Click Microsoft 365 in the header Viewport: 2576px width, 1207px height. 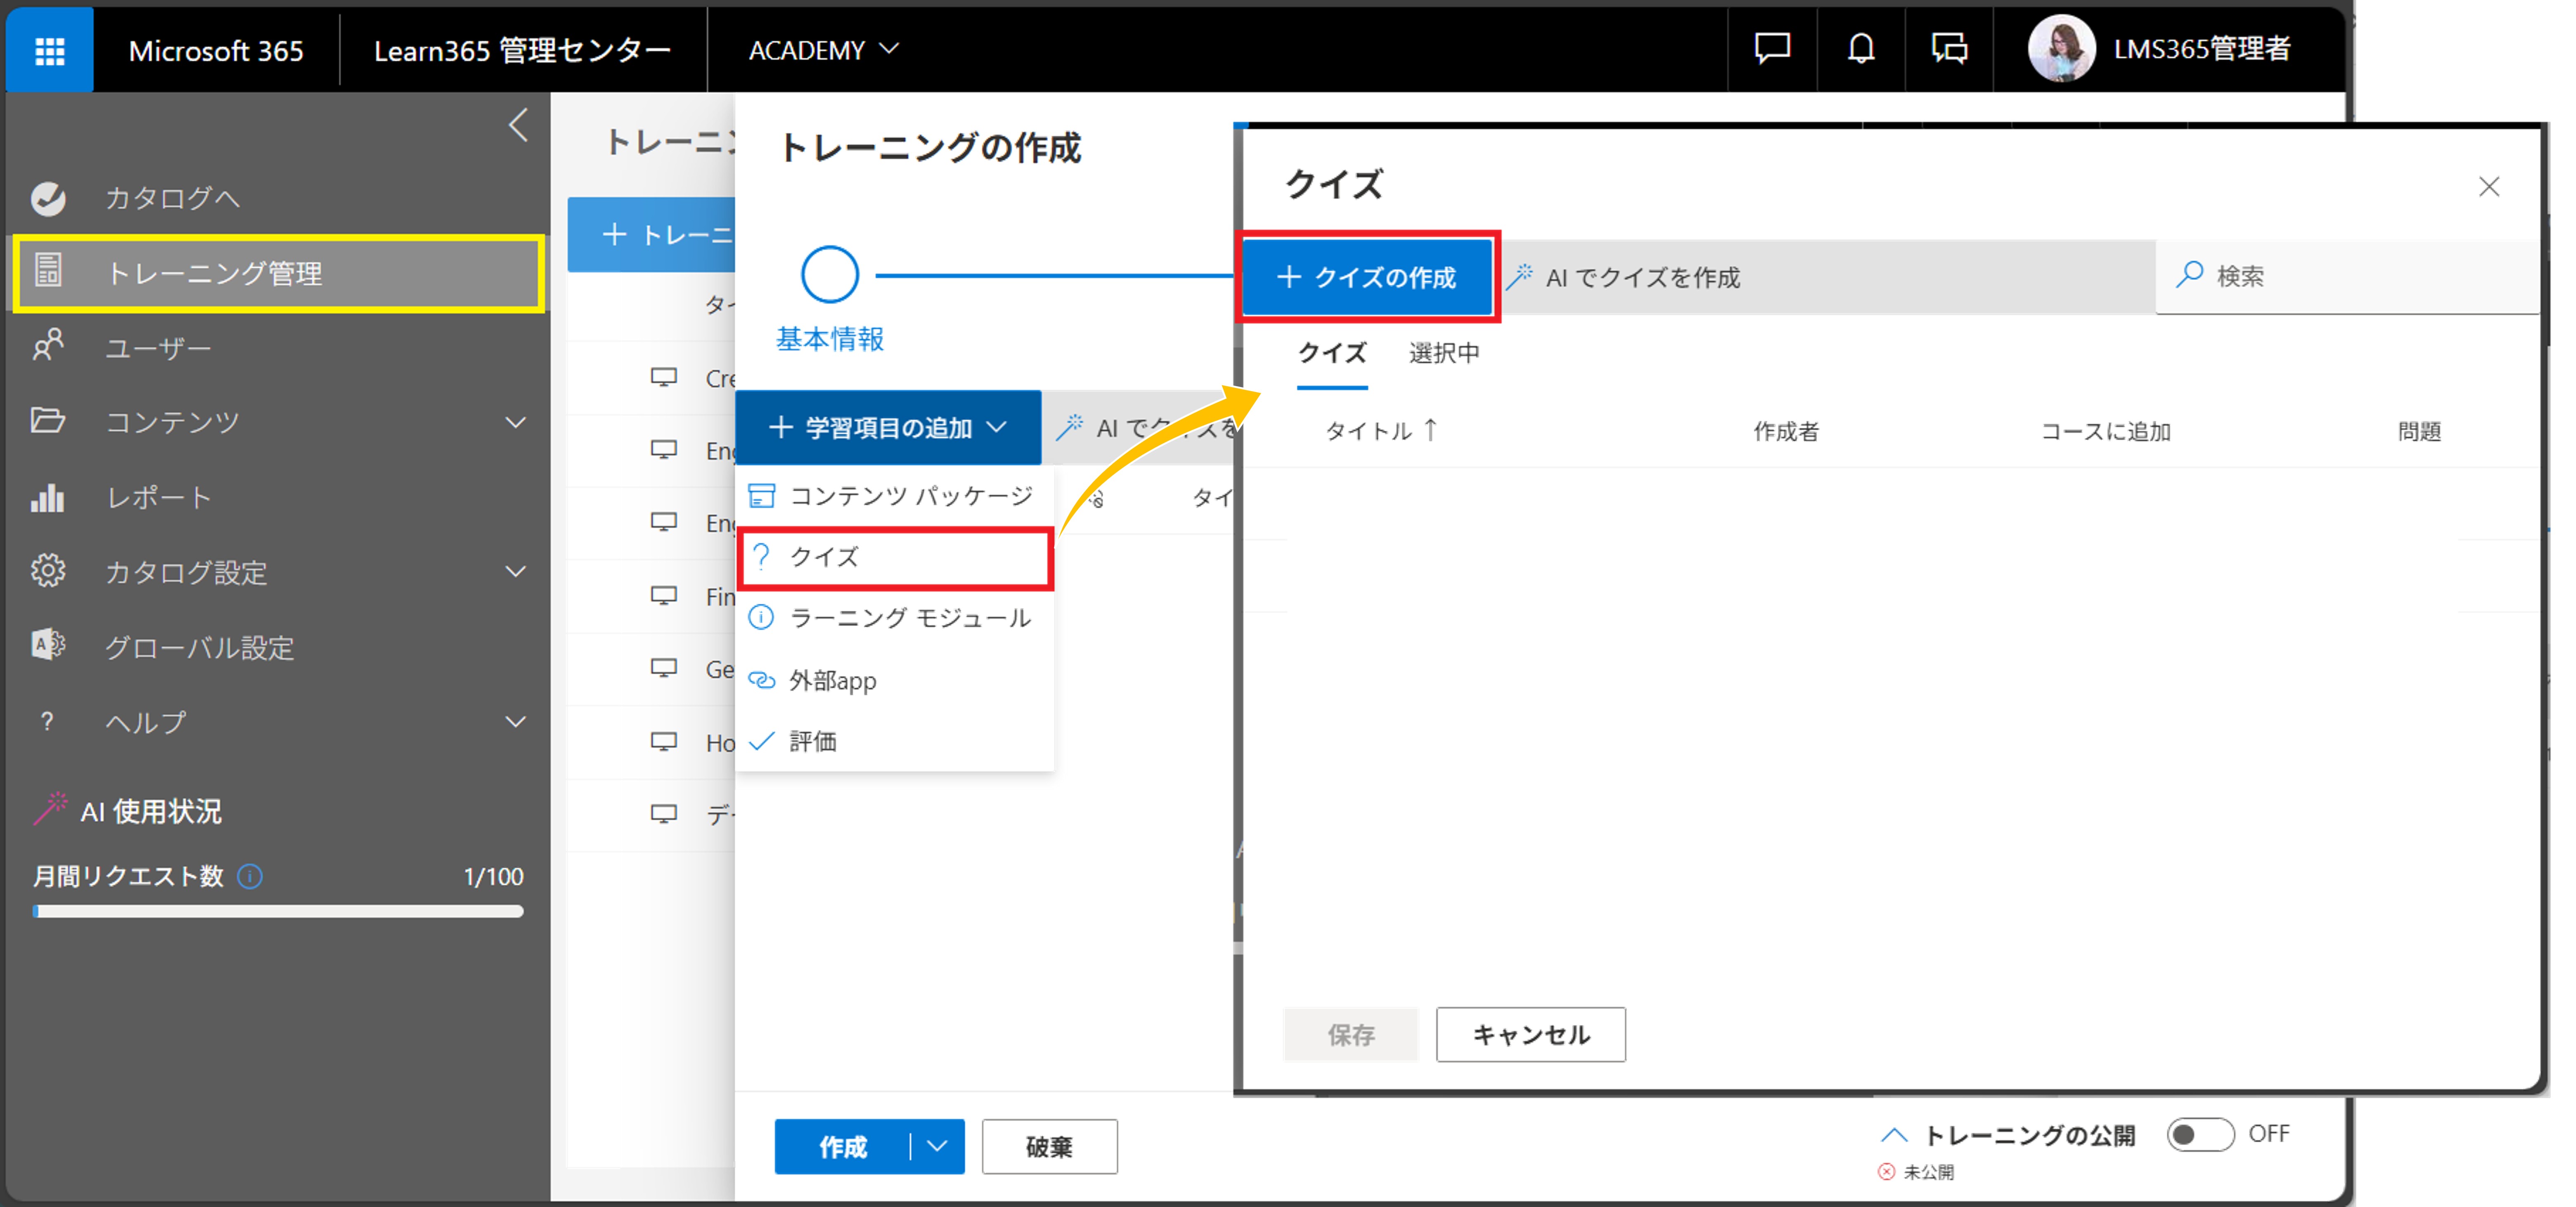[216, 50]
